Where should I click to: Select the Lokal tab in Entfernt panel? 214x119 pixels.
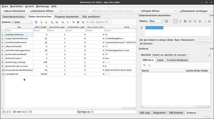pos(160,60)
